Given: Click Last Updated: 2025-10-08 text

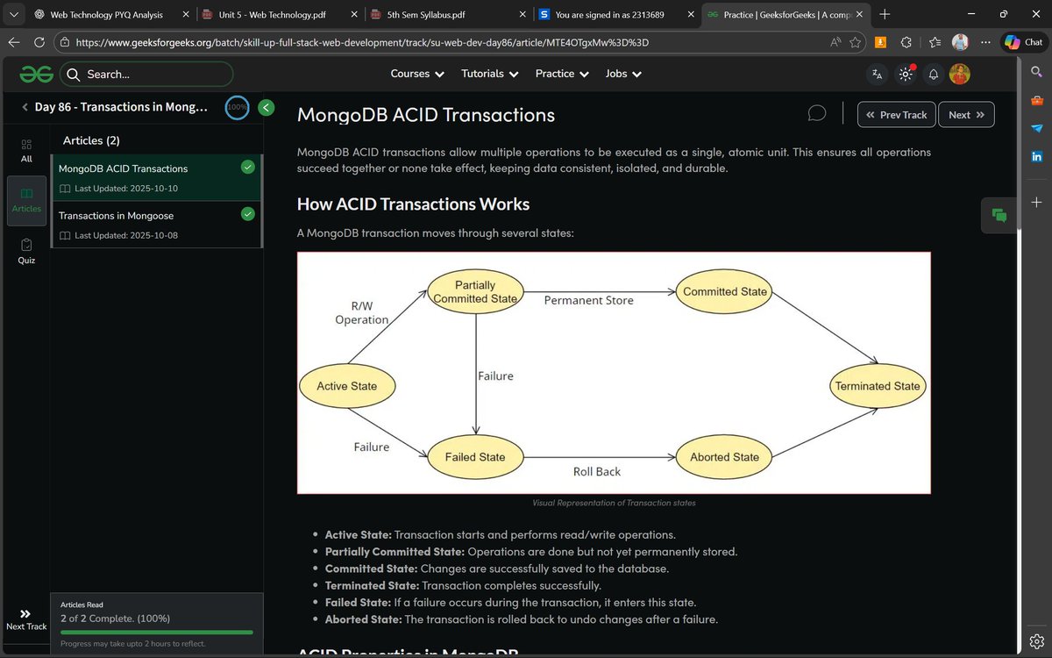Looking at the screenshot, I should click(x=126, y=235).
